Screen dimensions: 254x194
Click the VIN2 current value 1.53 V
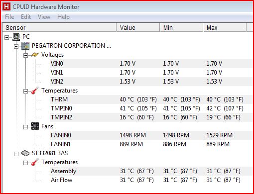click(127, 82)
